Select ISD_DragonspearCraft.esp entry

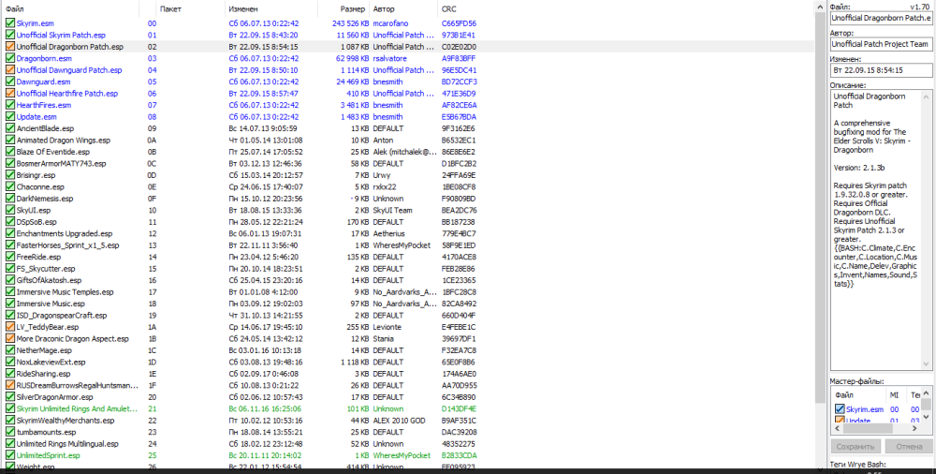click(x=62, y=315)
